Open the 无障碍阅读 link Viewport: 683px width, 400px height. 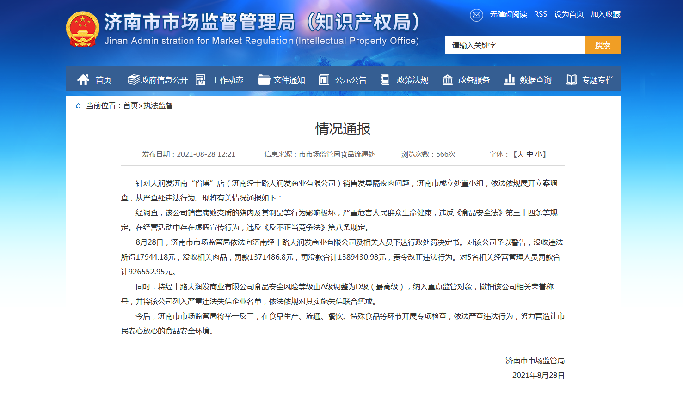click(508, 14)
